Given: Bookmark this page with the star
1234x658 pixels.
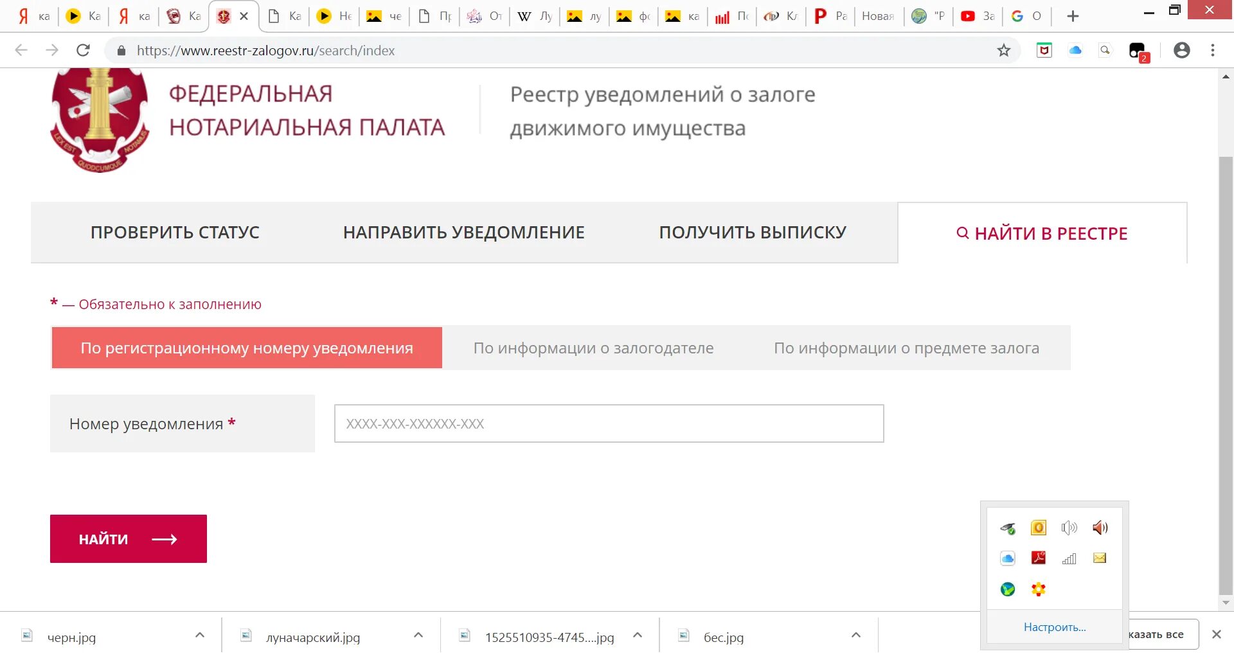Looking at the screenshot, I should click(1003, 50).
